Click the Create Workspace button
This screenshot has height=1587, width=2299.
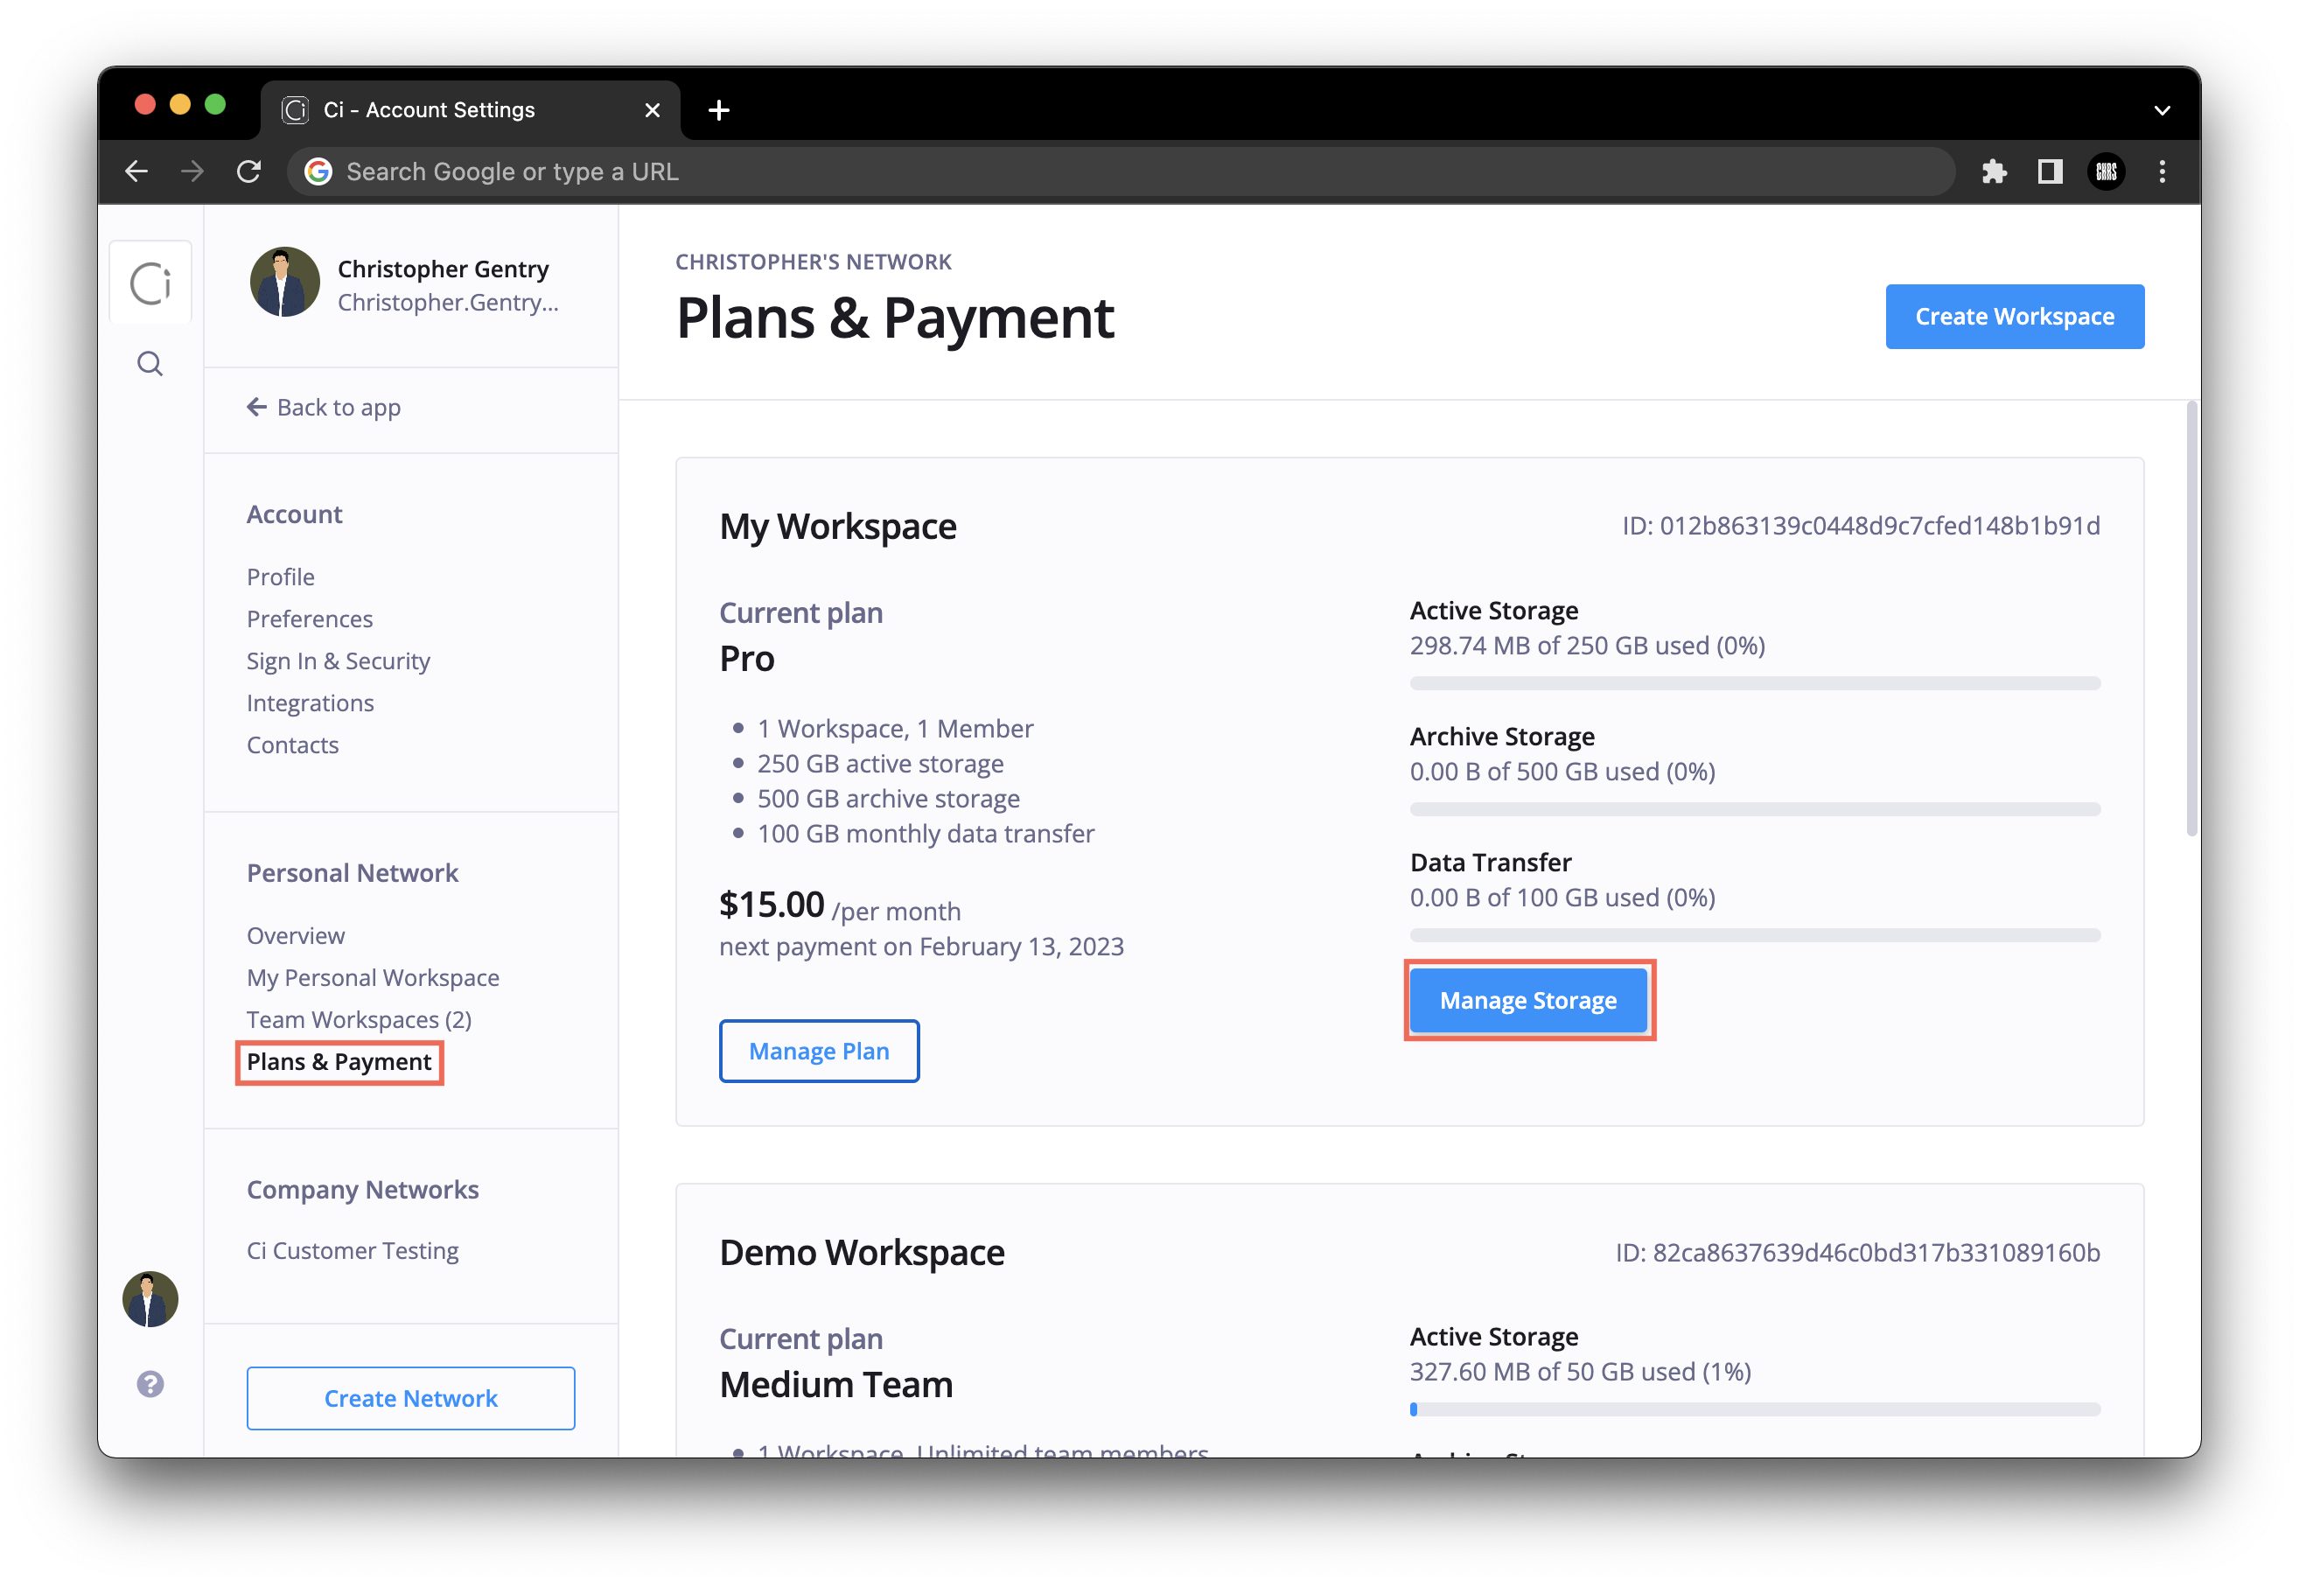pyautogui.click(x=2015, y=316)
